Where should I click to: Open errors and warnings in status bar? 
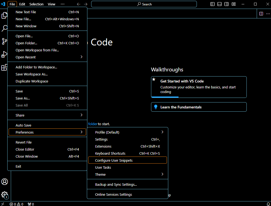[16, 204]
